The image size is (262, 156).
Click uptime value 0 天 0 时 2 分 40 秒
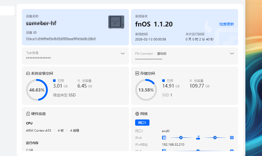[200, 39]
